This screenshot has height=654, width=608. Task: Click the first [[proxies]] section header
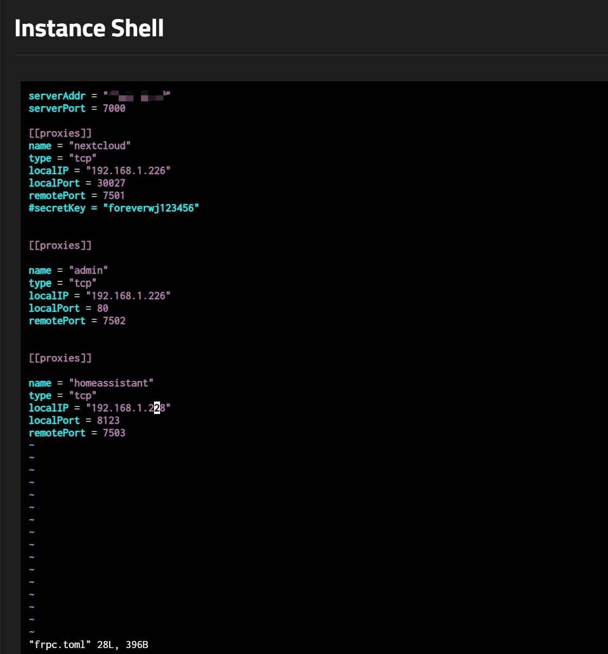(60, 133)
